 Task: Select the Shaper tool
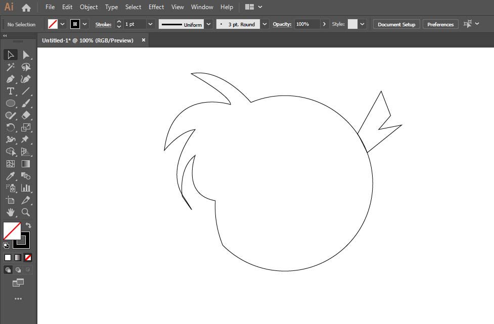point(11,115)
